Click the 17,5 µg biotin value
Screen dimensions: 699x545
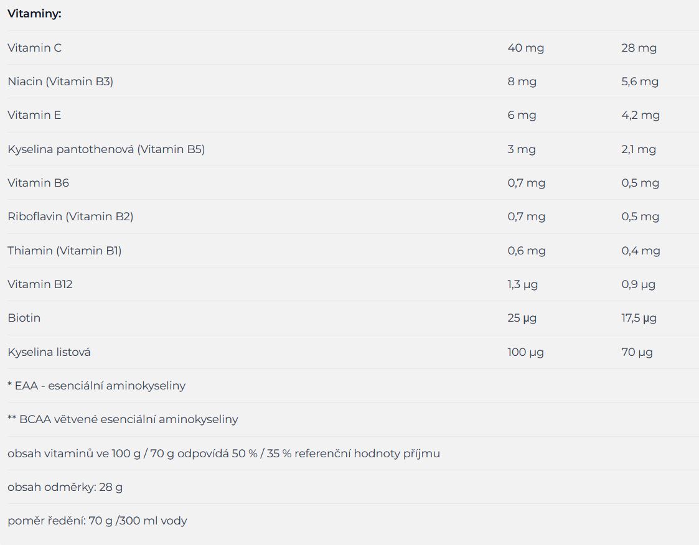639,318
